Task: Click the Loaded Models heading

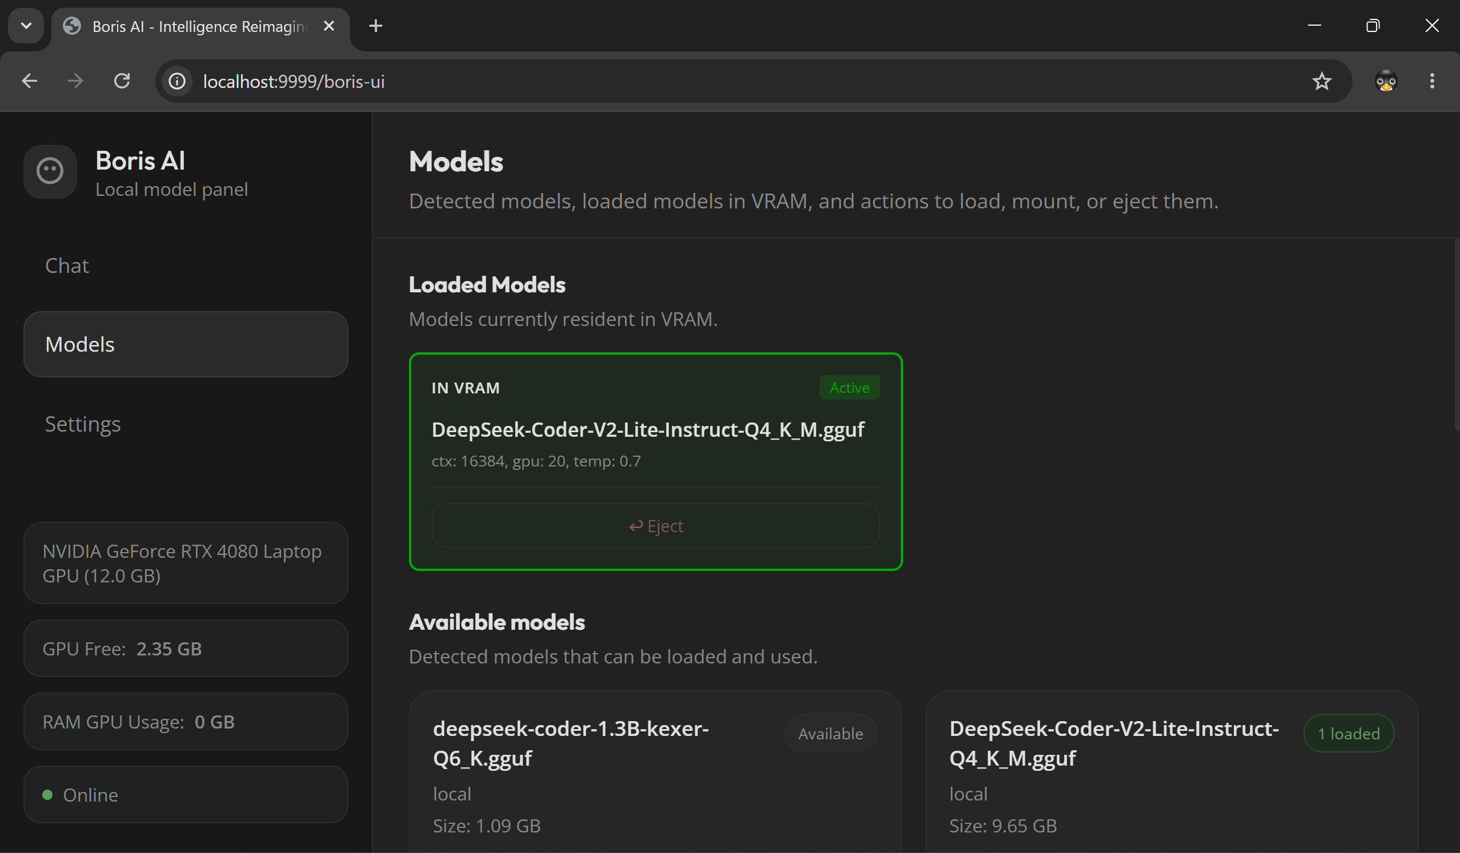Action: [x=487, y=285]
